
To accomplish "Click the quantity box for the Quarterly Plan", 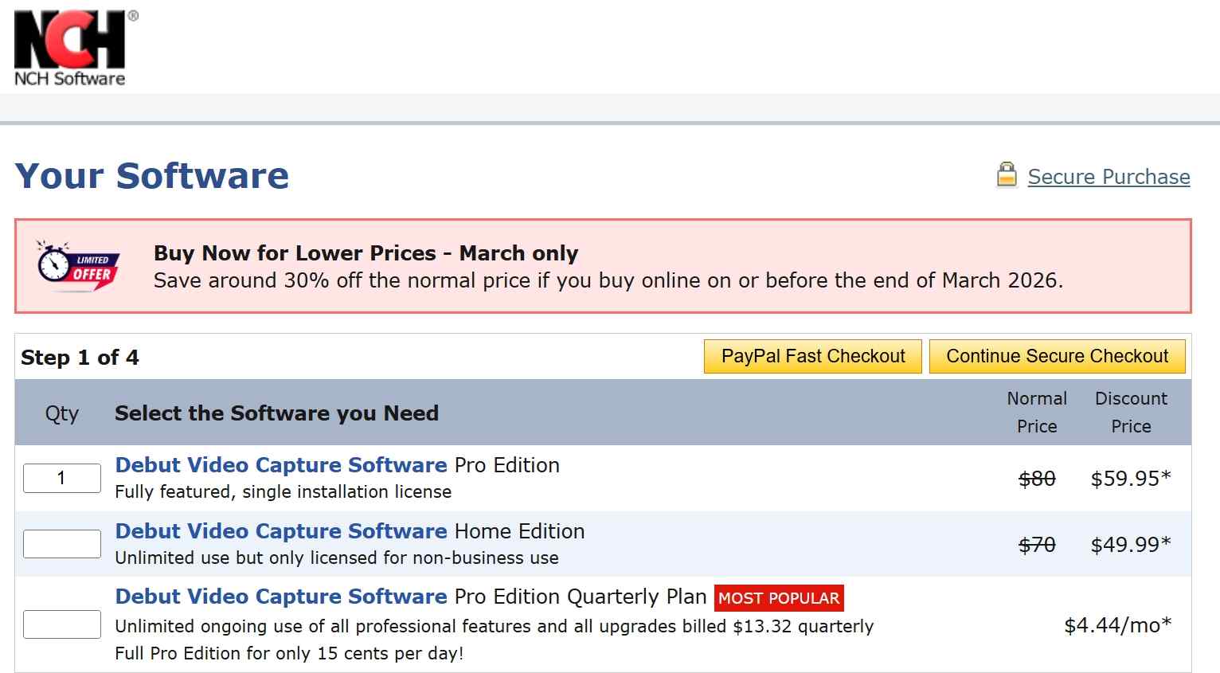I will [61, 624].
